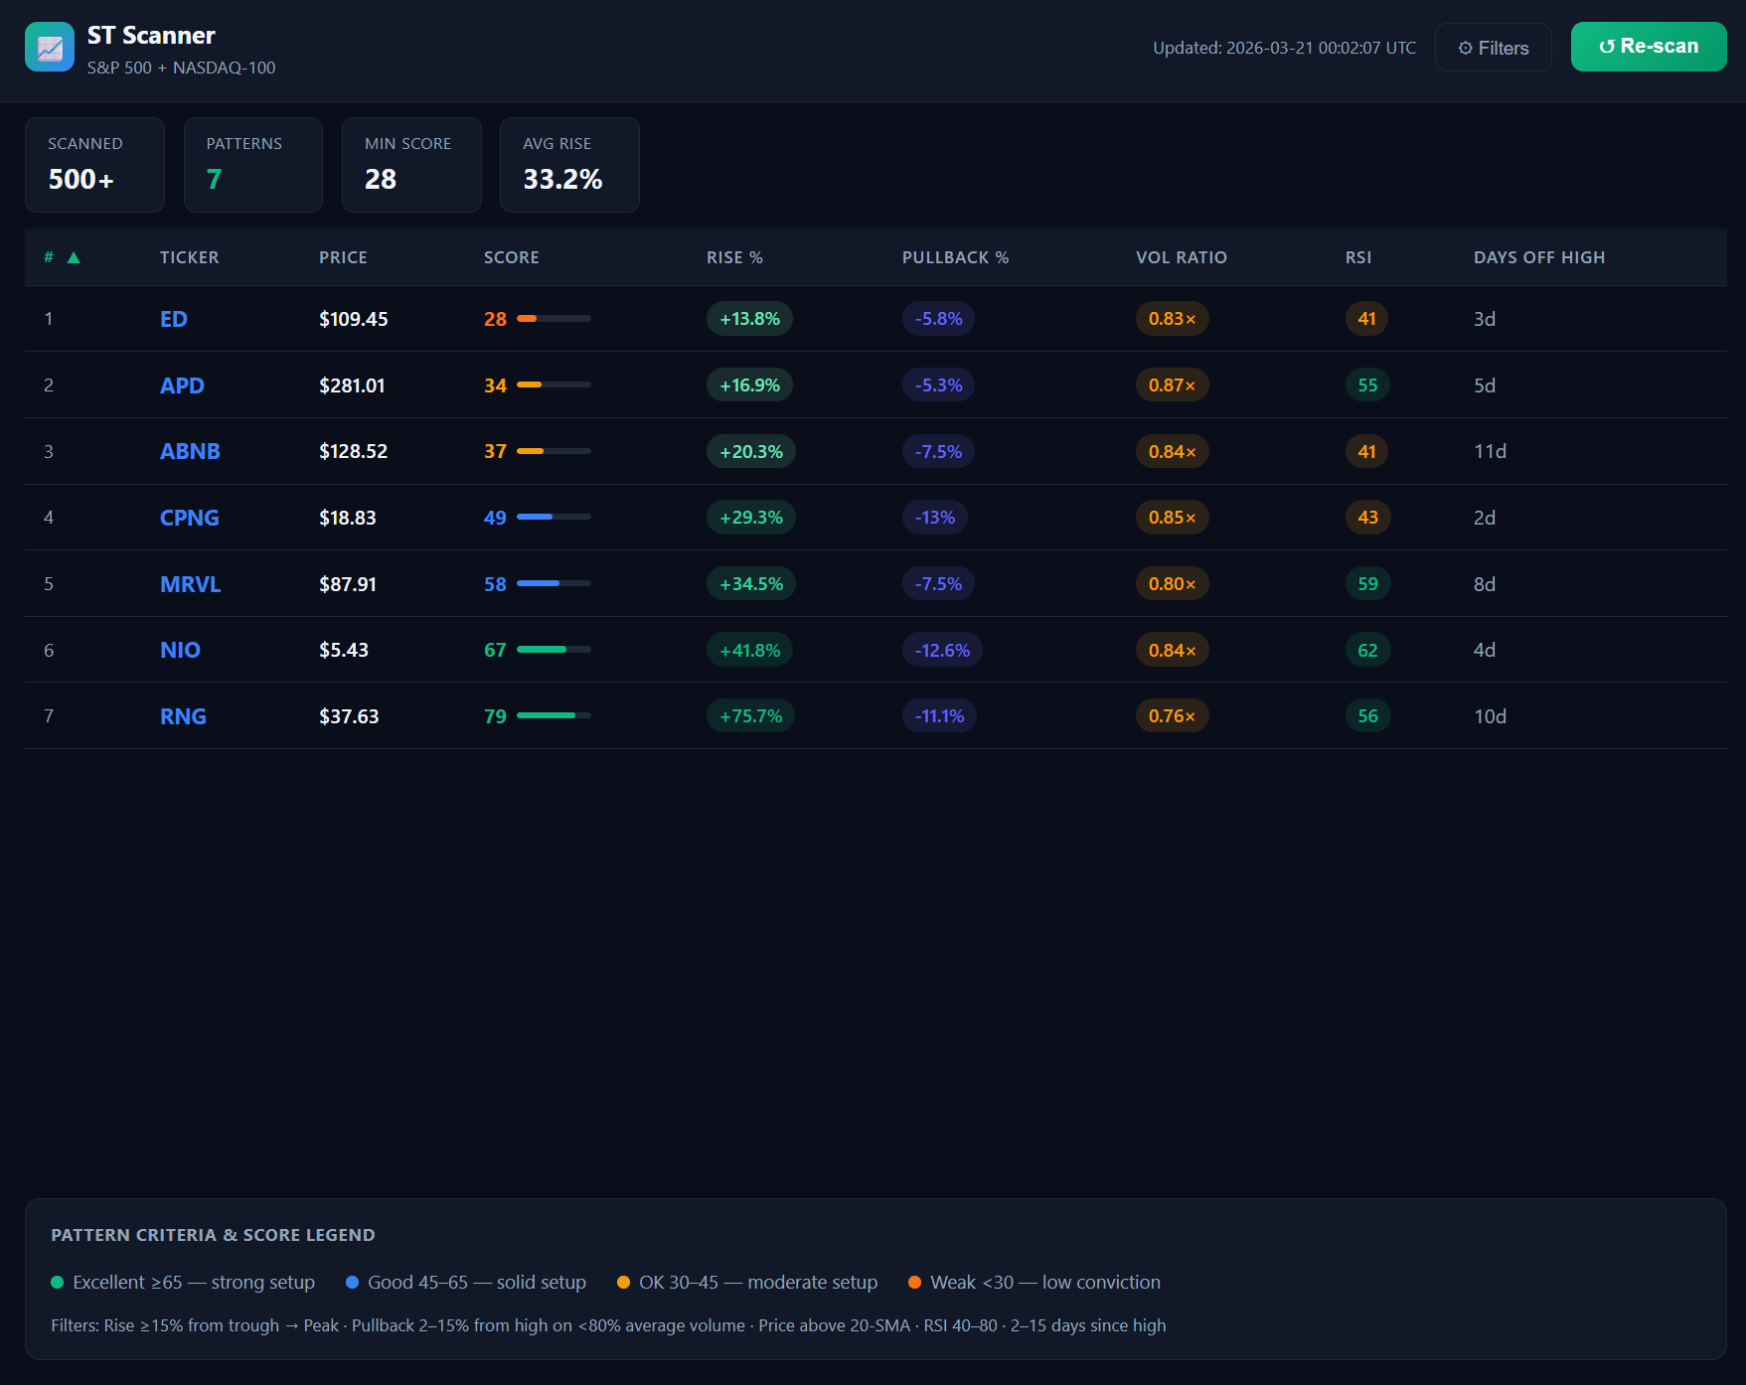Open the MRVL ticker link
This screenshot has width=1746, height=1385.
(x=190, y=584)
